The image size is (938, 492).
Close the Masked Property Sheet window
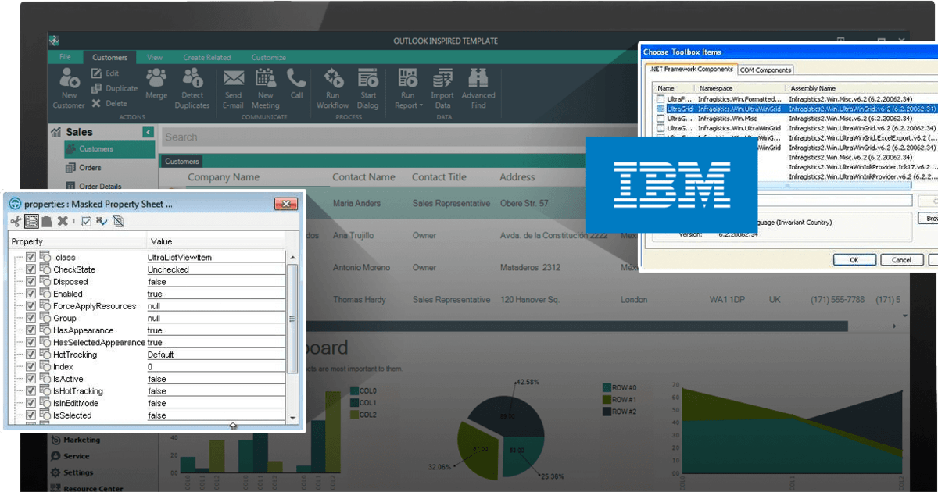pyautogui.click(x=286, y=204)
